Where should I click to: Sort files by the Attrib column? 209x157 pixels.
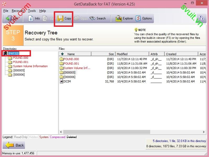pyautogui.click(x=156, y=54)
